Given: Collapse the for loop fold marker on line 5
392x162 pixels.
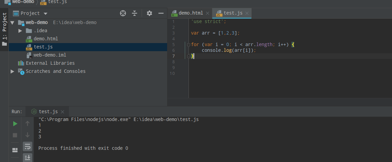Looking at the screenshot, I should 189,45.
